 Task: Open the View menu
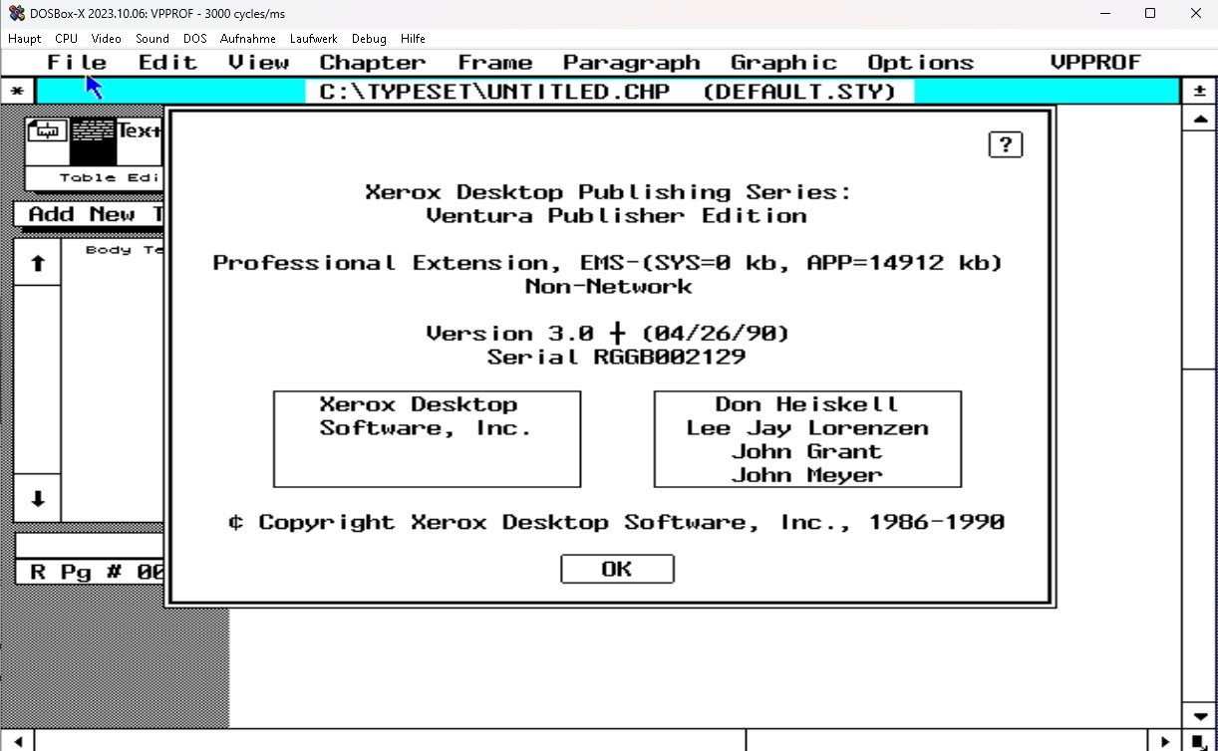[259, 62]
